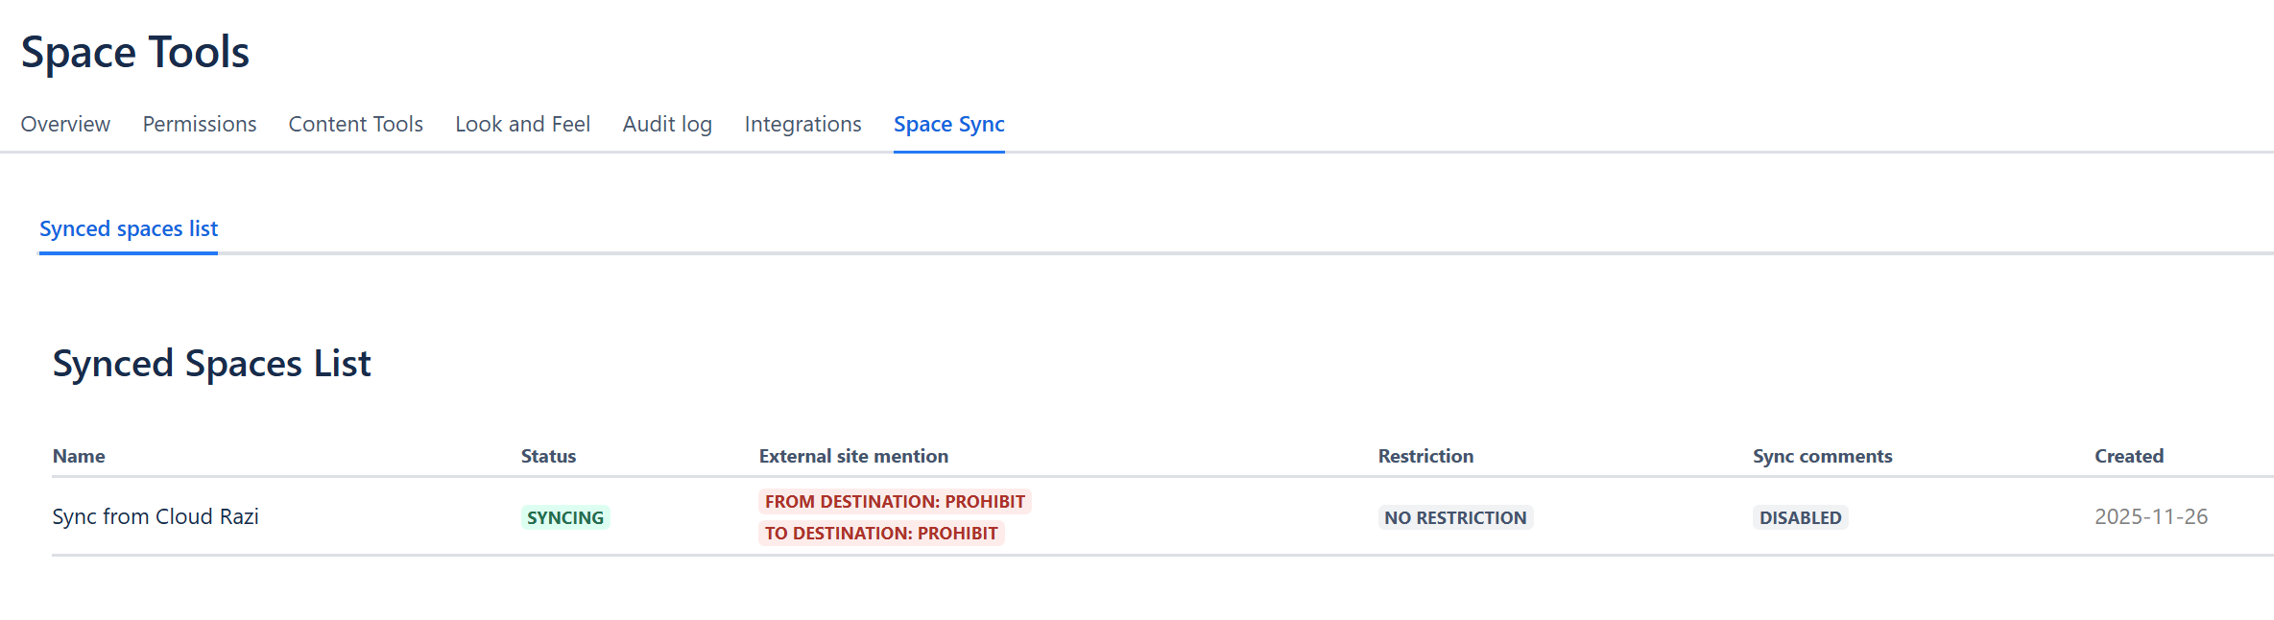This screenshot has width=2274, height=620.
Task: Click the TO DESTINATION: PROHIBIT badge
Action: coord(881,533)
